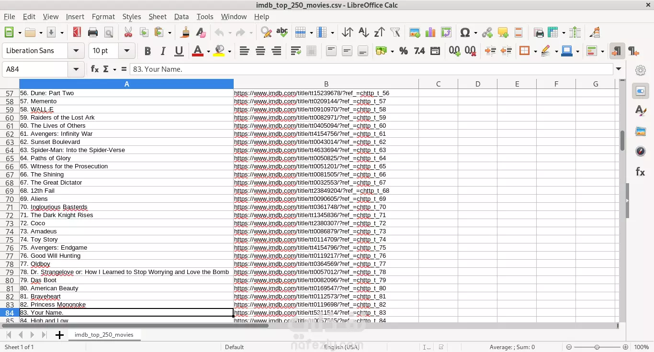Click the Select Function sigma button
This screenshot has height=352, width=654.
tap(106, 69)
